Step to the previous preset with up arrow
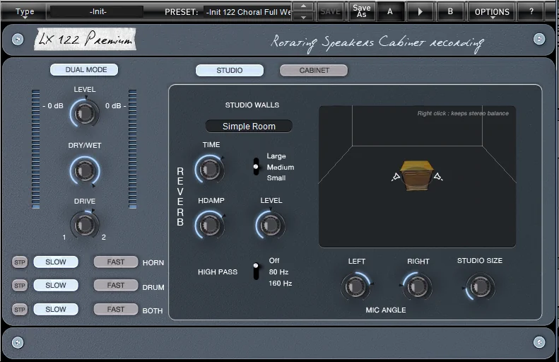The width and height of the screenshot is (559, 362). [303, 6]
